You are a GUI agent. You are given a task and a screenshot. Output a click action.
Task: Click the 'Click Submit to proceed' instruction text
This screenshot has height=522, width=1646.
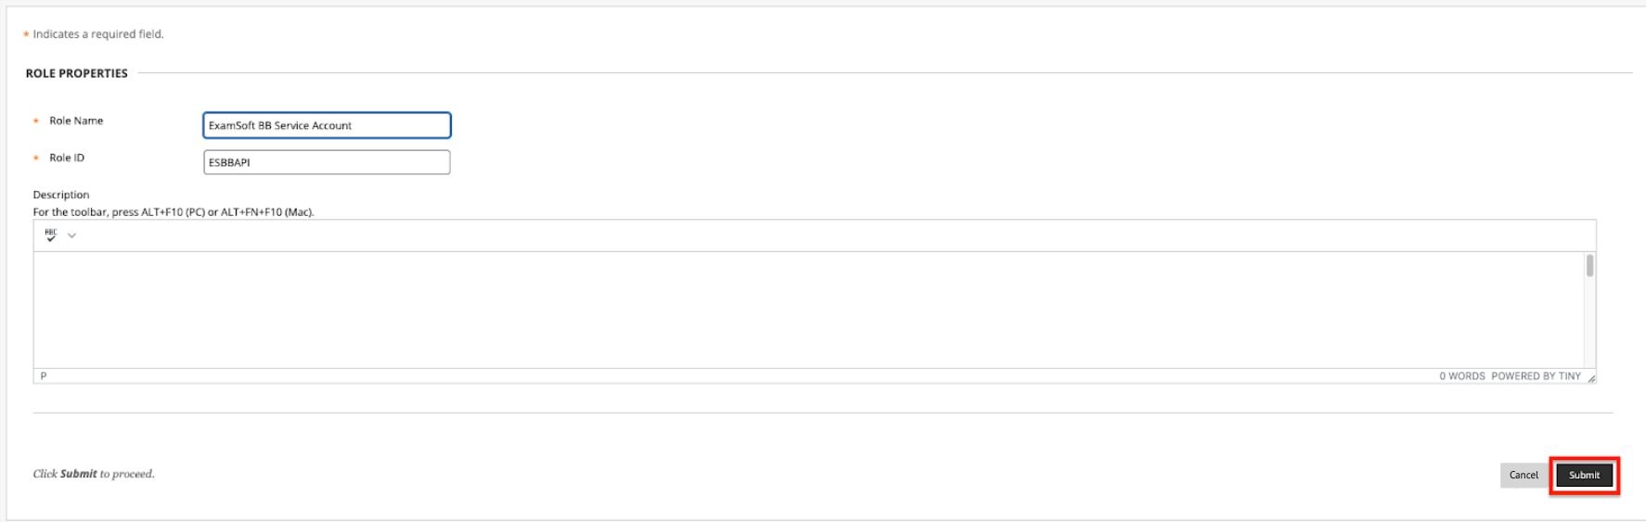[x=94, y=474]
